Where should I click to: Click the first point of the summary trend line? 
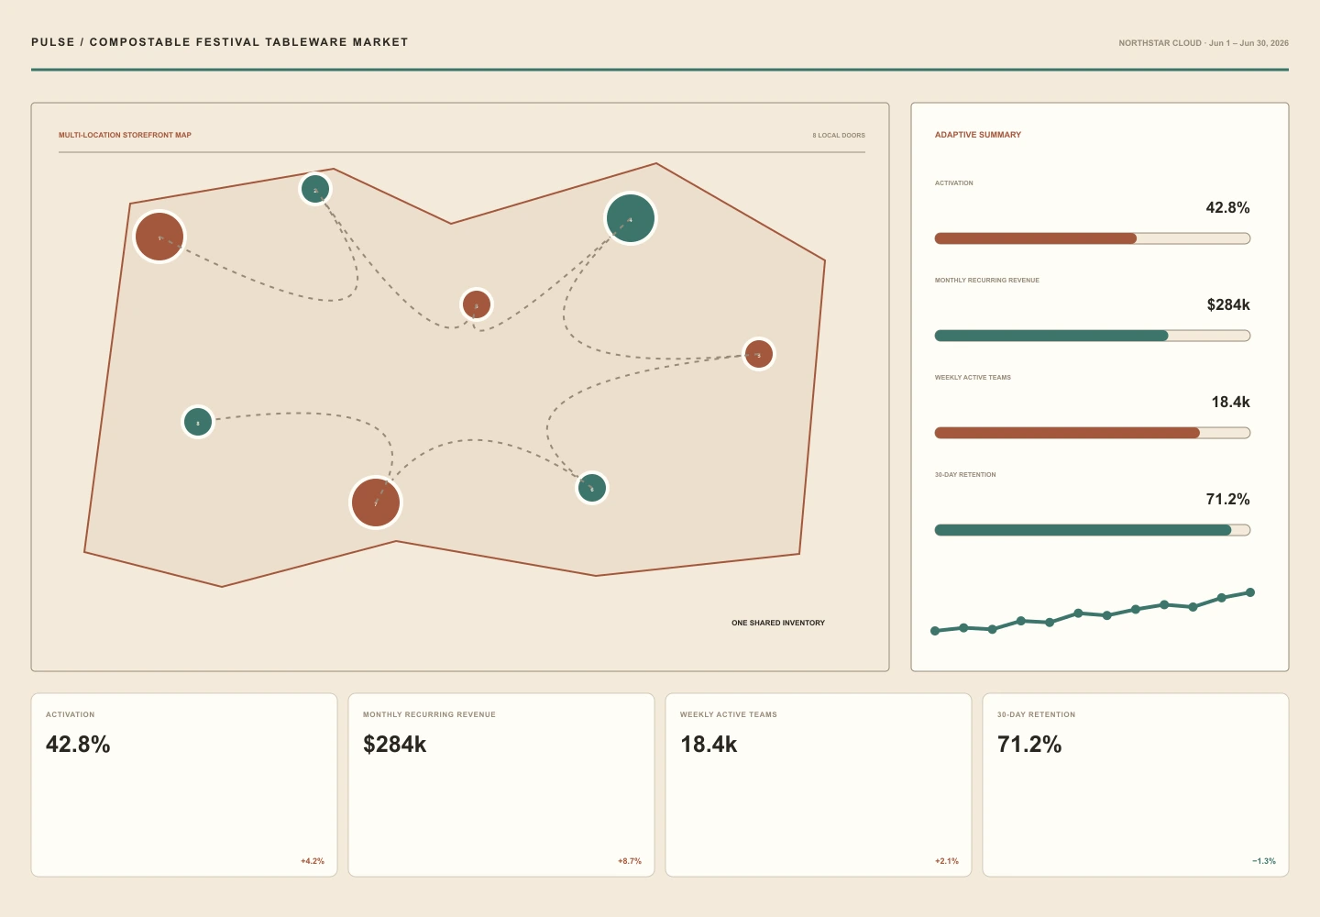click(x=935, y=631)
